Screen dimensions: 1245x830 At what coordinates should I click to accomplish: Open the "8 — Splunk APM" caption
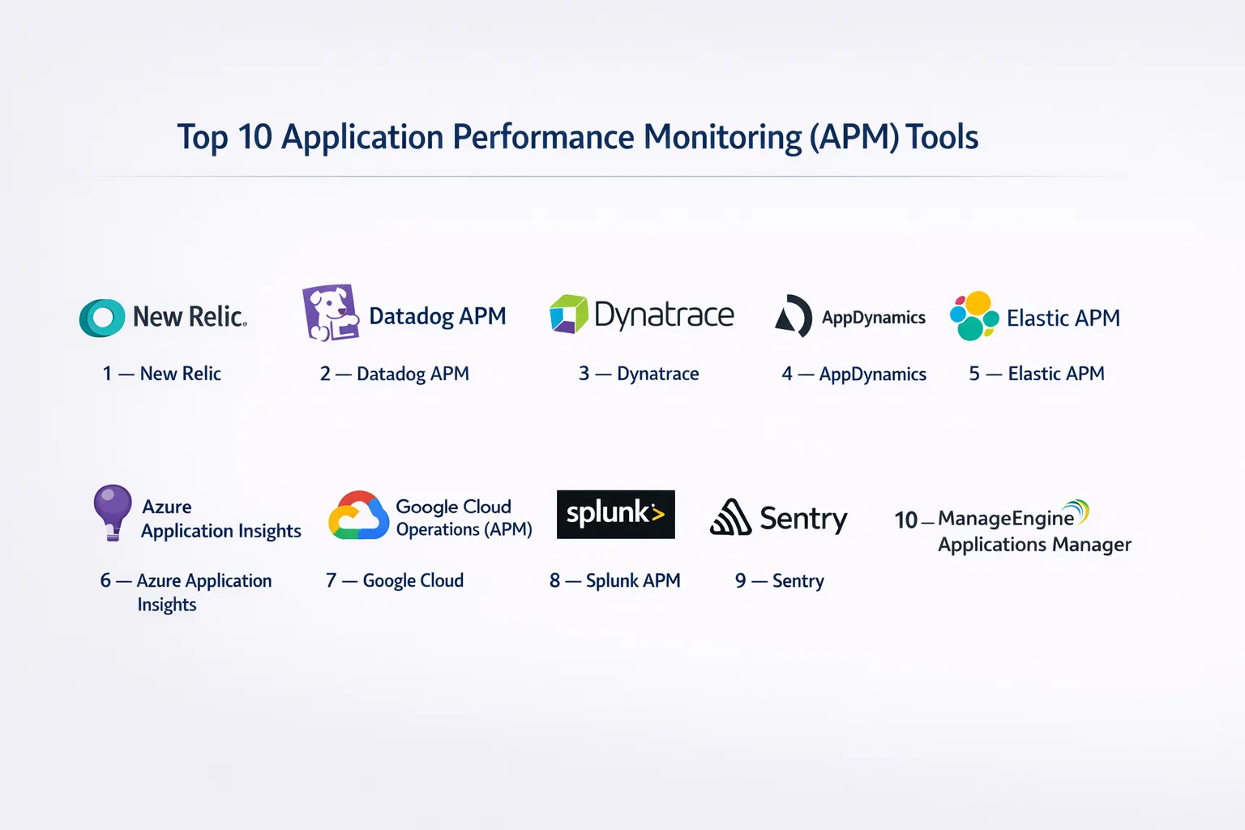point(614,580)
